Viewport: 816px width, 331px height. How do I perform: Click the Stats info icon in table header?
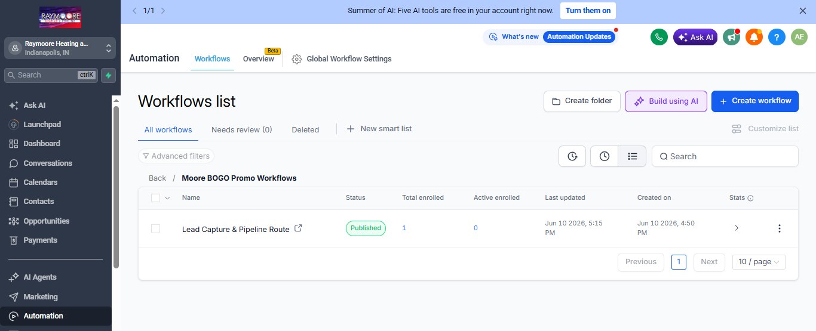point(751,198)
